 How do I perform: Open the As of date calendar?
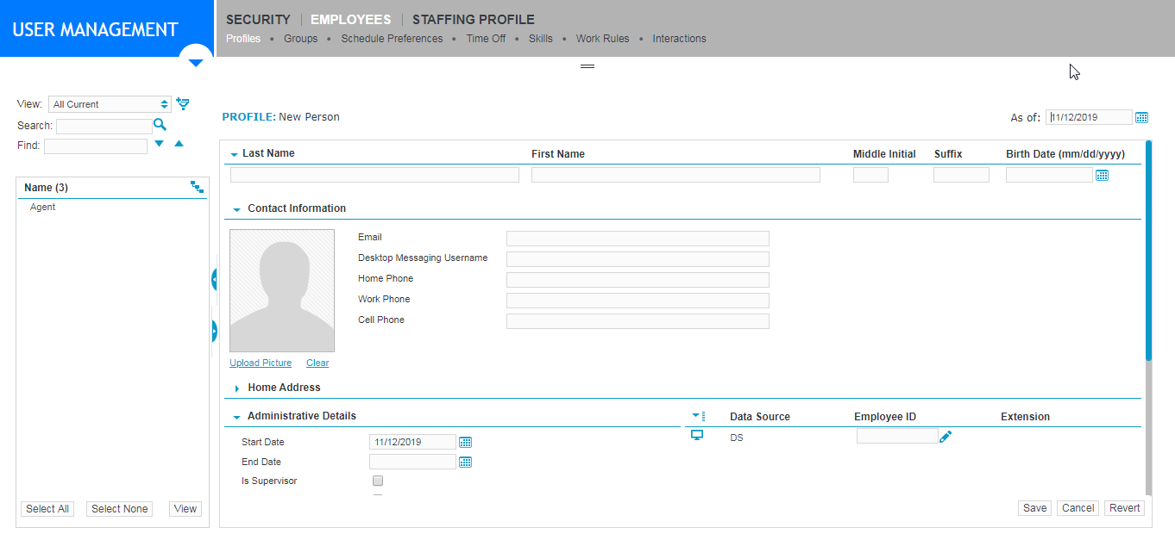(x=1141, y=117)
